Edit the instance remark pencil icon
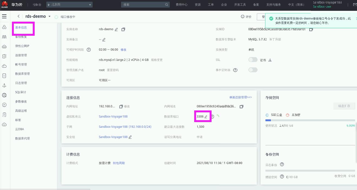Screen dimensions: 357x190 click(104, 40)
